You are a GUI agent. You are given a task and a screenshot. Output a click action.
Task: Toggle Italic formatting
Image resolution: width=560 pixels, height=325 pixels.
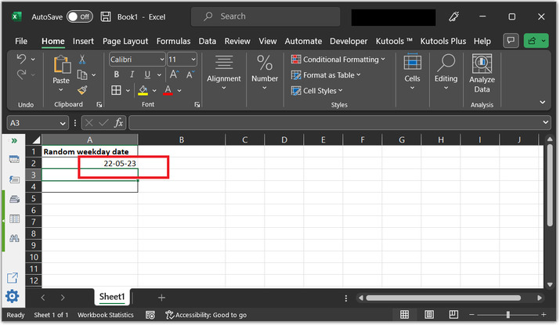pos(132,74)
